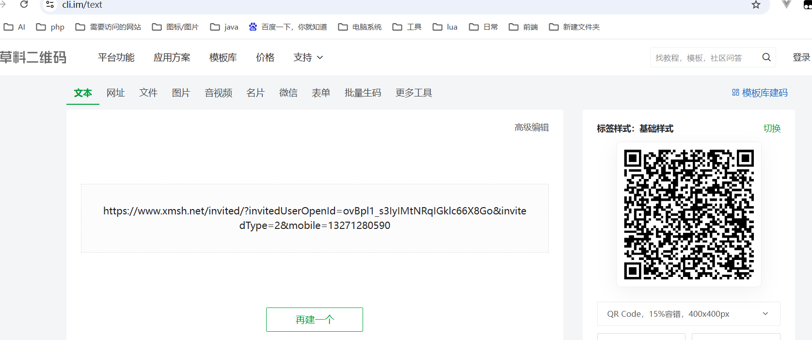Screen dimensions: 812x340
Task: Open the java bookmark folder
Action: 224,27
